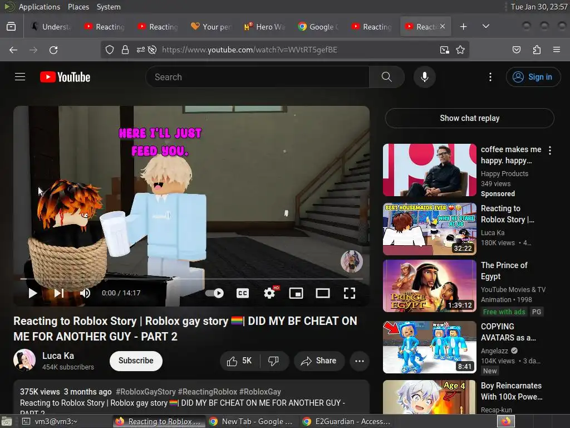Open Applications menu
The image size is (570, 428).
pos(40,7)
